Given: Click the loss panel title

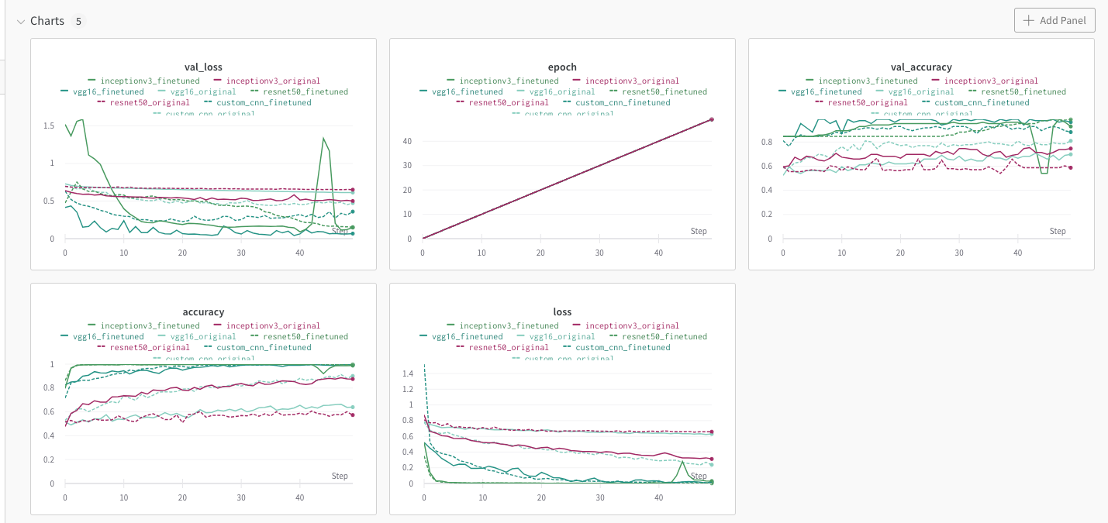Looking at the screenshot, I should (x=562, y=312).
